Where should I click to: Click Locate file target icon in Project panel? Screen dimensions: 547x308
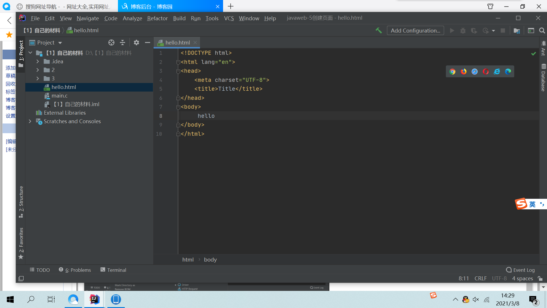[x=111, y=42]
